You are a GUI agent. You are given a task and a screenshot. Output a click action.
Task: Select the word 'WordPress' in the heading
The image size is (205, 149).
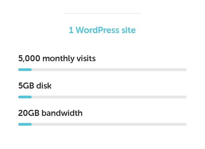97,30
